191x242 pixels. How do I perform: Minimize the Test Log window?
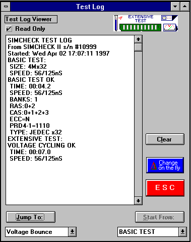point(175,7)
